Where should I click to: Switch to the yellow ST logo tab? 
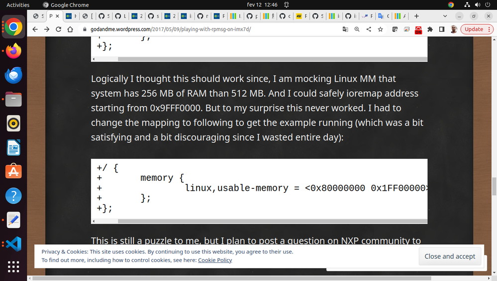click(x=301, y=16)
